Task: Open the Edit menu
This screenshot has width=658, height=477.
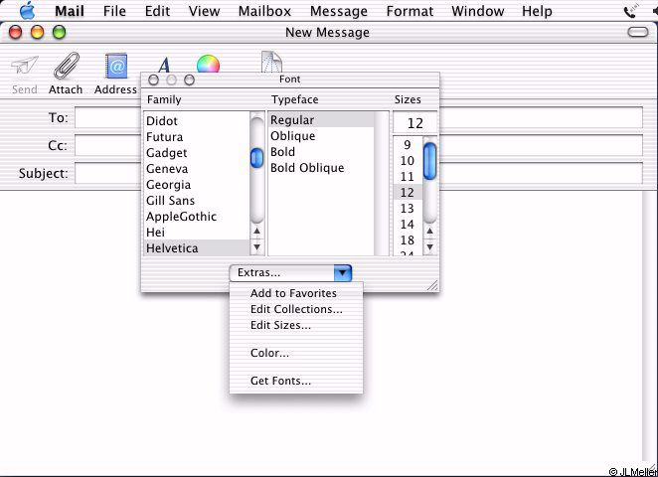Action: click(157, 11)
